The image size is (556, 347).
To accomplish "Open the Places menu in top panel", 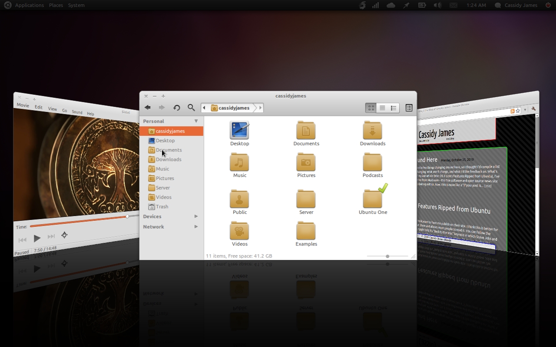I will pos(56,5).
